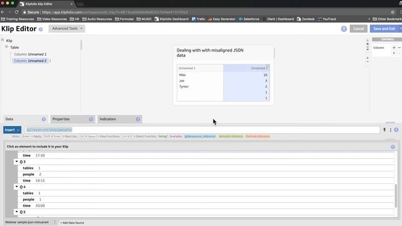This screenshot has width=402, height=226.
Task: Open the Training Resources bookmark folder
Action: point(18,19)
